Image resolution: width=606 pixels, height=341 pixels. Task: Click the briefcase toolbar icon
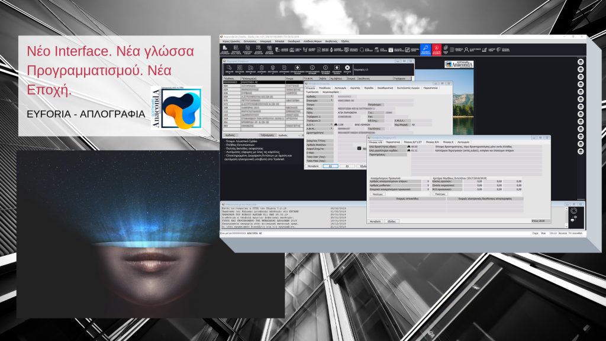[x=292, y=50]
